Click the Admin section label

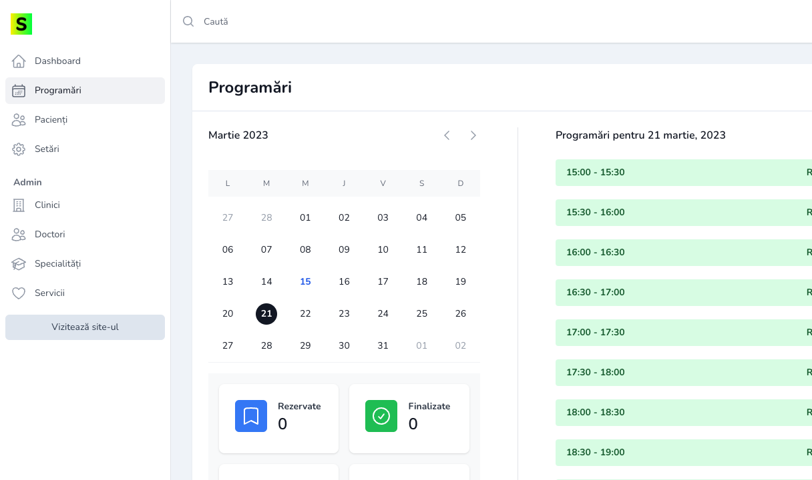[27, 182]
